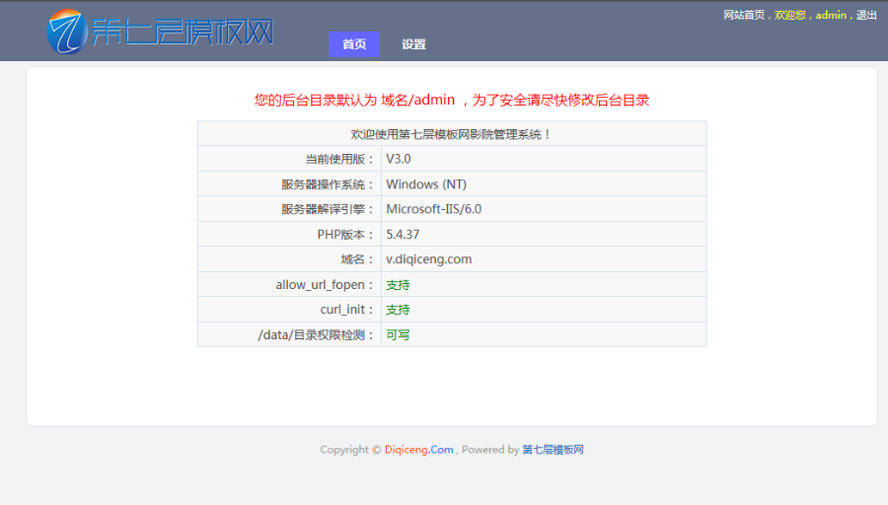Click the Windows (NT) value
This screenshot has width=888, height=505.
click(426, 184)
